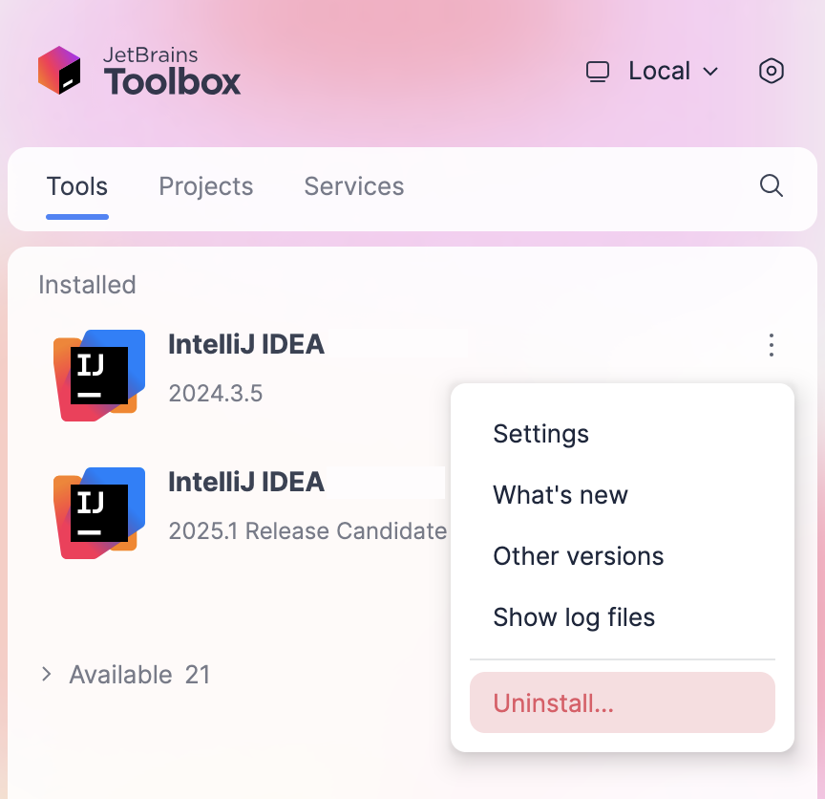Image resolution: width=825 pixels, height=799 pixels.
Task: Open What's new from the context menu
Action: [x=560, y=495]
